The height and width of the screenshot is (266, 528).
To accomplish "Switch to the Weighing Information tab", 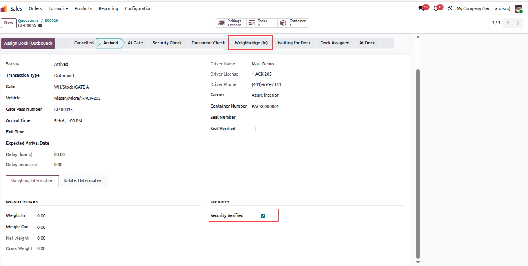I will point(32,181).
